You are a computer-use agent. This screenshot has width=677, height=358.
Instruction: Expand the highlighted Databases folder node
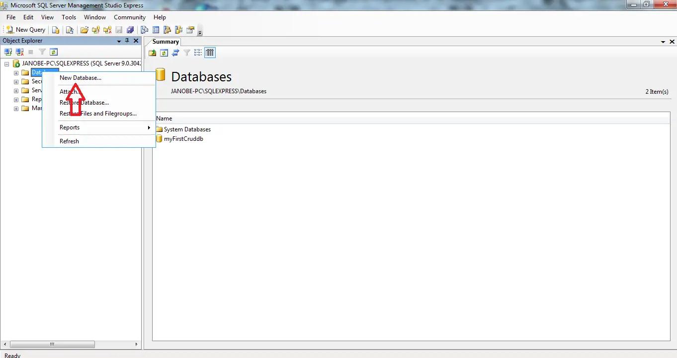tap(16, 73)
